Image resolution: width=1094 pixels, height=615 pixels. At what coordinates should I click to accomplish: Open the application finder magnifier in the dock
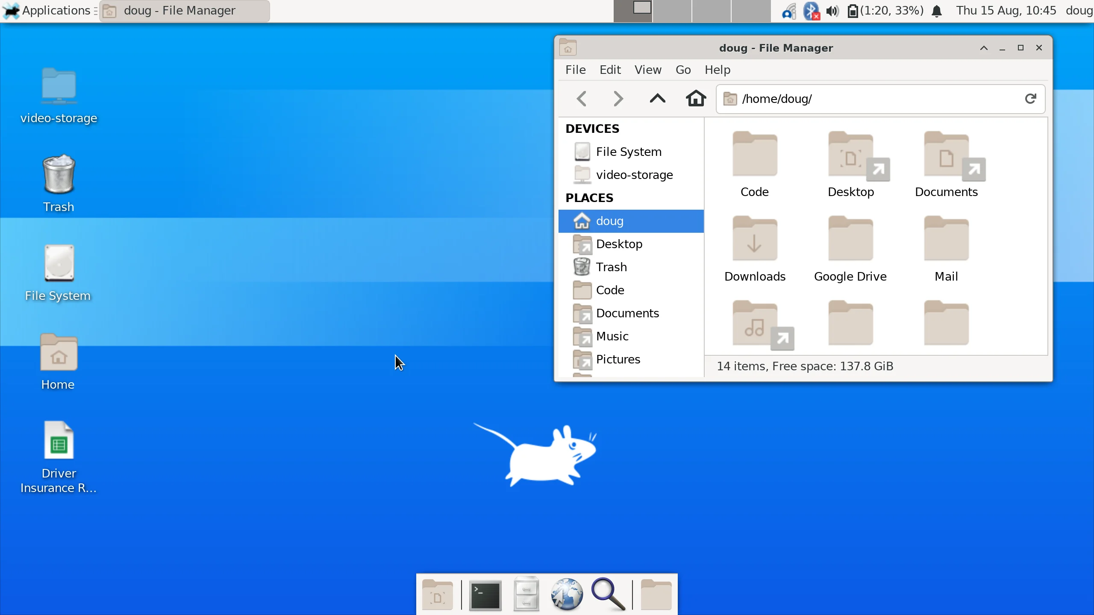[608, 594]
